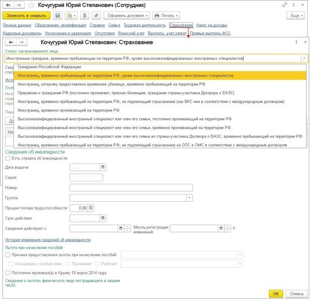Close the Страхование dialog with the X
The height and width of the screenshot is (299, 310).
click(x=305, y=42)
